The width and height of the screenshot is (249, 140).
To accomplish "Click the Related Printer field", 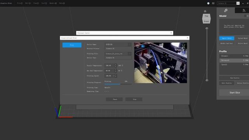I will pos(118,49).
